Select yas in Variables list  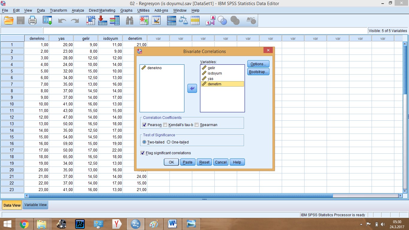pyautogui.click(x=222, y=79)
